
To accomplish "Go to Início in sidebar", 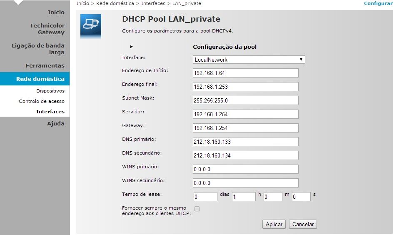I will point(56,12).
